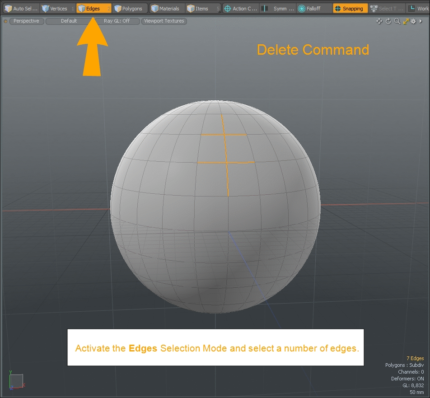Activate the Edges selection mode
Image resolution: width=430 pixels, height=398 pixels.
(x=93, y=9)
